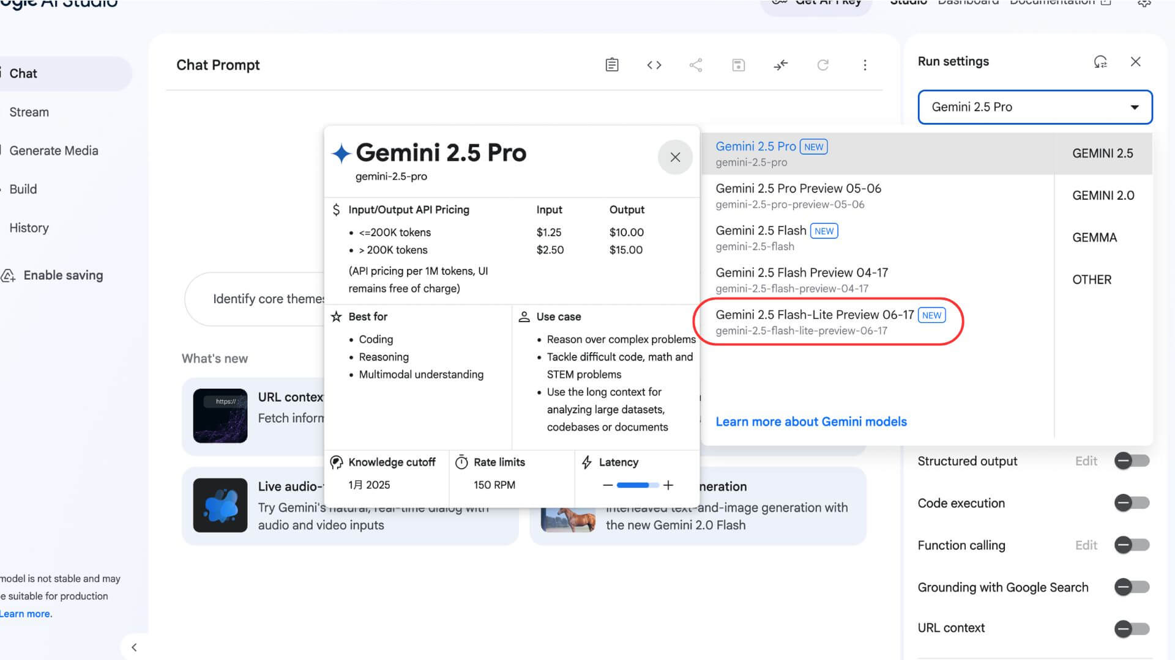Screen dimensions: 1175x660
Task: Open the three-dot more options menu
Action: point(865,65)
